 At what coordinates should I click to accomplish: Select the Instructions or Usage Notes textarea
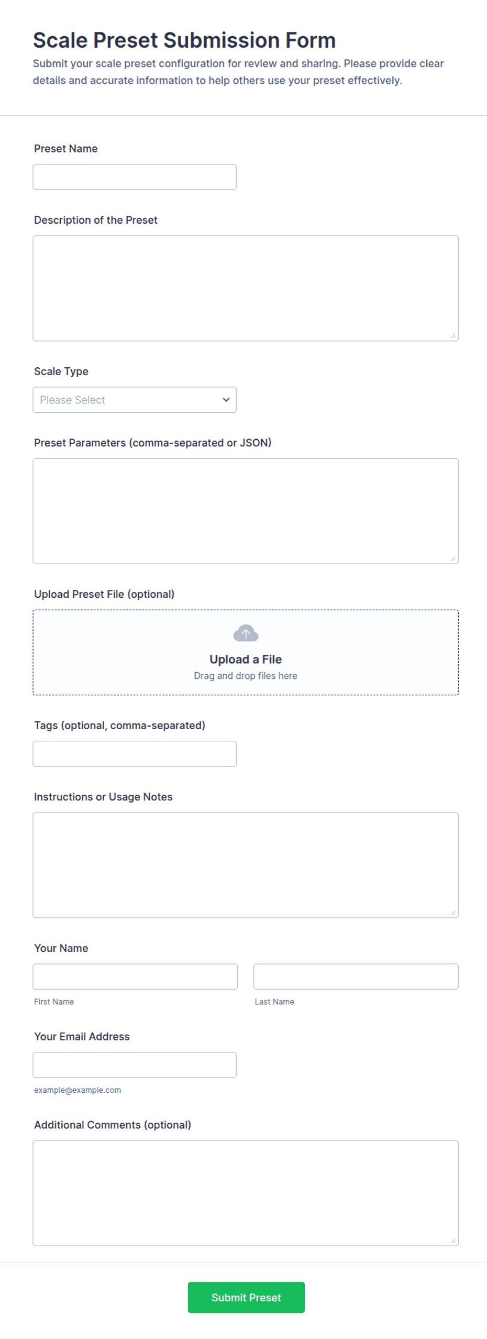[x=246, y=865]
